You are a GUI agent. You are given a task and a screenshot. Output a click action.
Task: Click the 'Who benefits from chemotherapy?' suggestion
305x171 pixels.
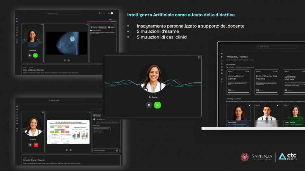point(101,129)
